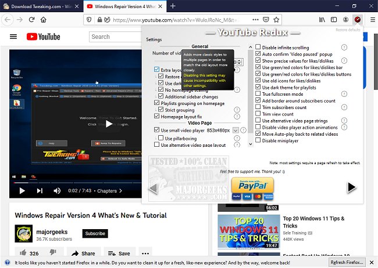Skip to the next video
This screenshot has height=268, width=378.
click(40, 191)
